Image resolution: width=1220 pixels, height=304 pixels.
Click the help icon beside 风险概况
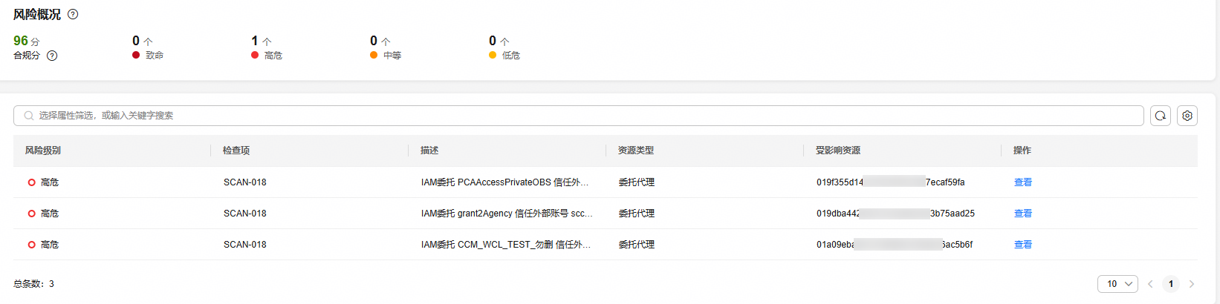click(73, 14)
